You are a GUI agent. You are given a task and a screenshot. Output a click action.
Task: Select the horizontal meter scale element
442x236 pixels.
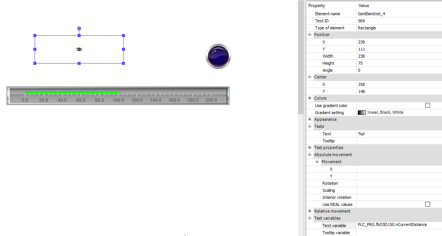pyautogui.click(x=118, y=95)
